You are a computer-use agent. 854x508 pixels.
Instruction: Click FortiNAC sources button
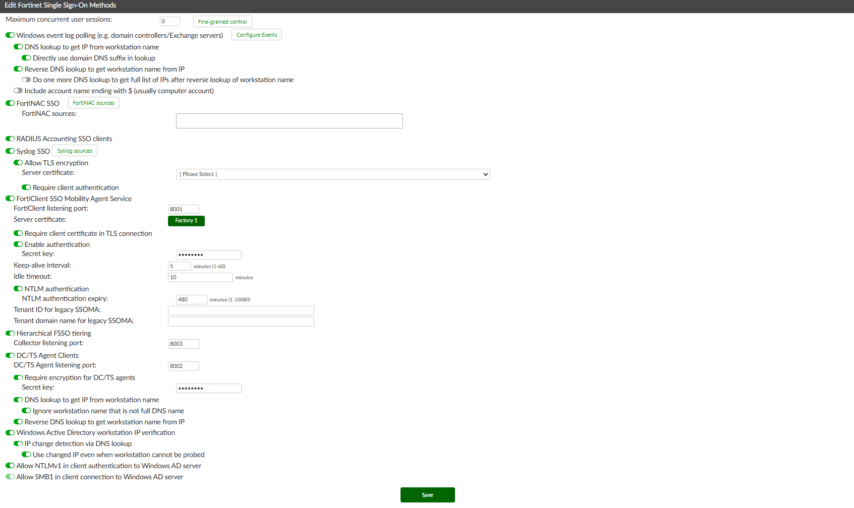[94, 103]
